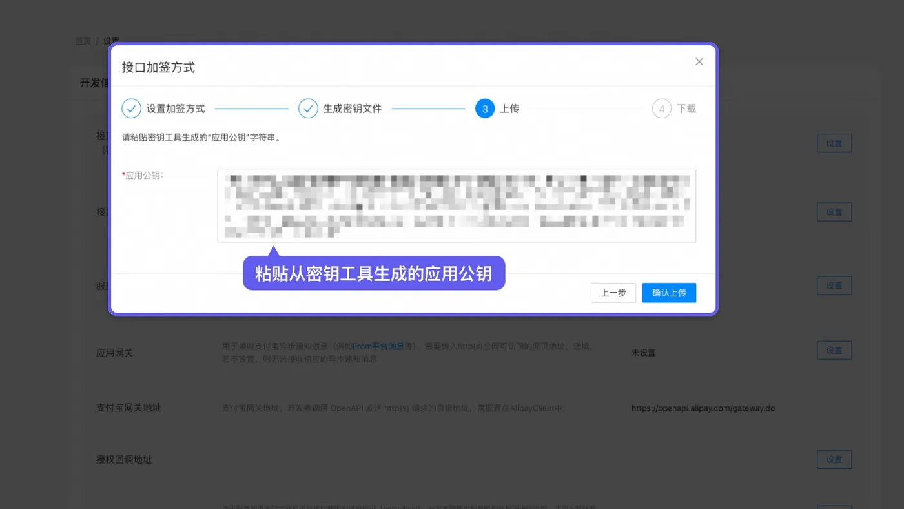Click the 授权回调地址 label
This screenshot has height=509, width=904.
124,459
